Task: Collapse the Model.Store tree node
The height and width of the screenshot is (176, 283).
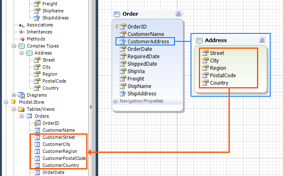Action: (x=6, y=102)
